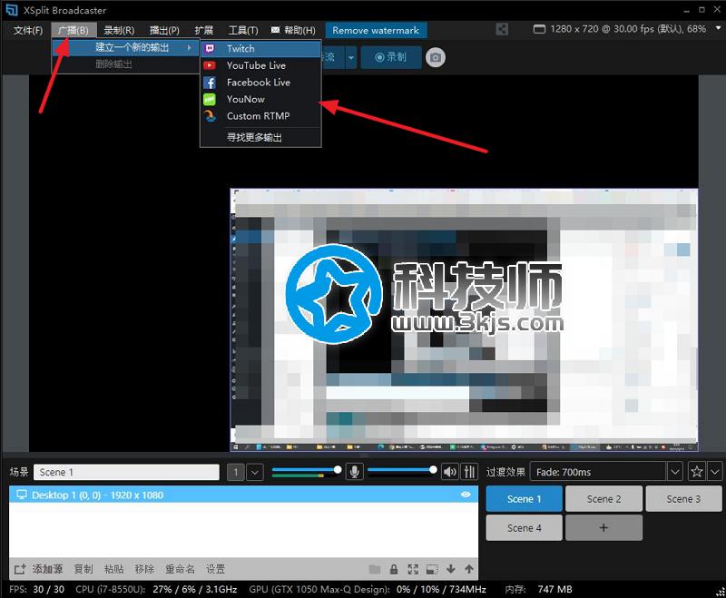This screenshot has height=598, width=726.
Task: Open the 广播(B) menu
Action: click(74, 31)
